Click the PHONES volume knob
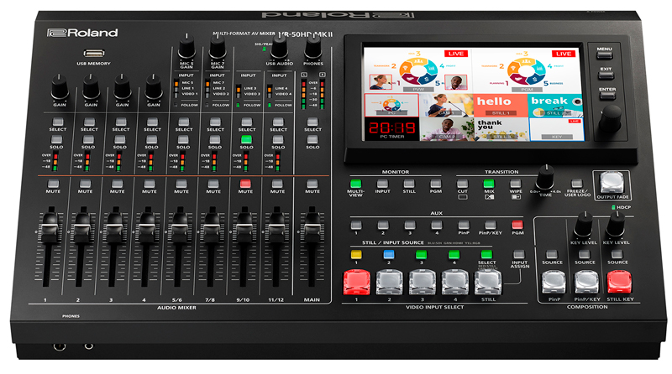This screenshot has height=374, width=672. [x=312, y=46]
